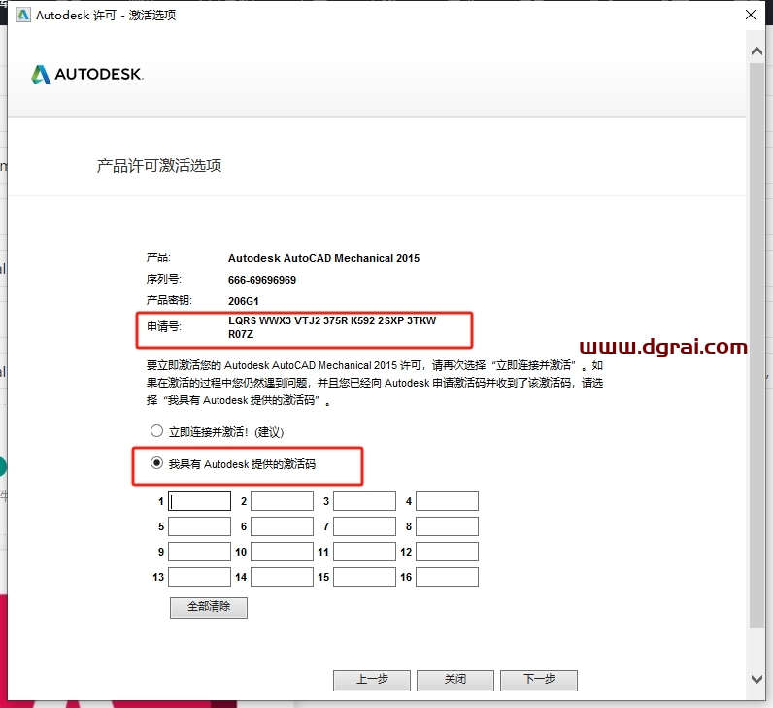The image size is (773, 708).
Task: Click the 产品密钥 label
Action: tap(169, 300)
